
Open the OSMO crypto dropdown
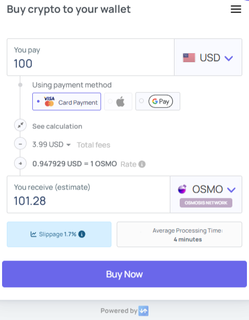point(206,194)
